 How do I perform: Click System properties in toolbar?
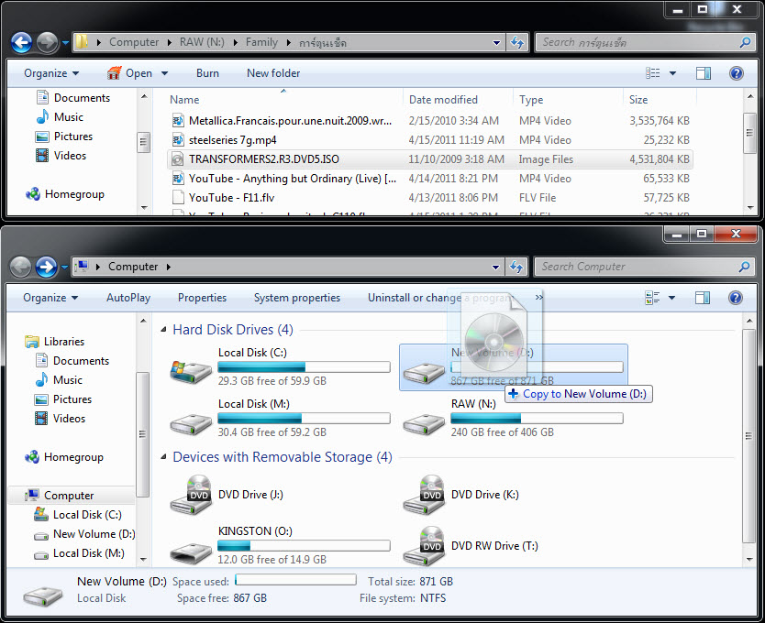click(x=296, y=298)
